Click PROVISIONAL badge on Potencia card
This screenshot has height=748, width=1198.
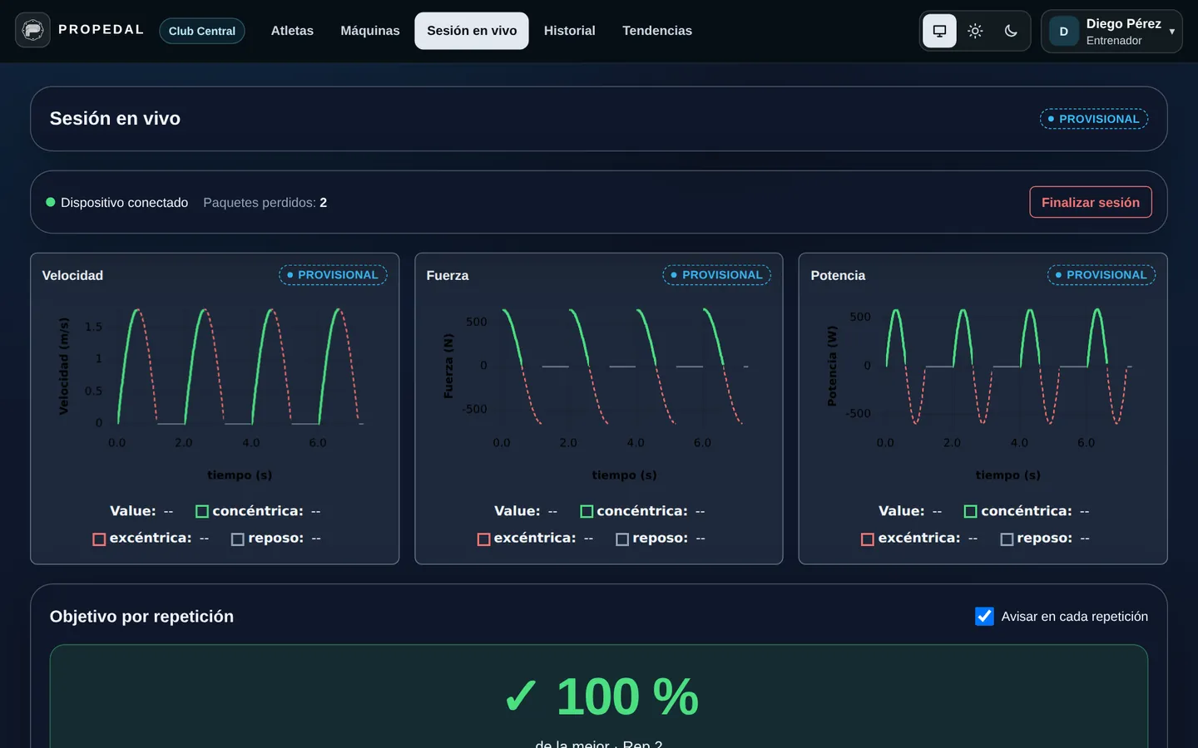1101,275
